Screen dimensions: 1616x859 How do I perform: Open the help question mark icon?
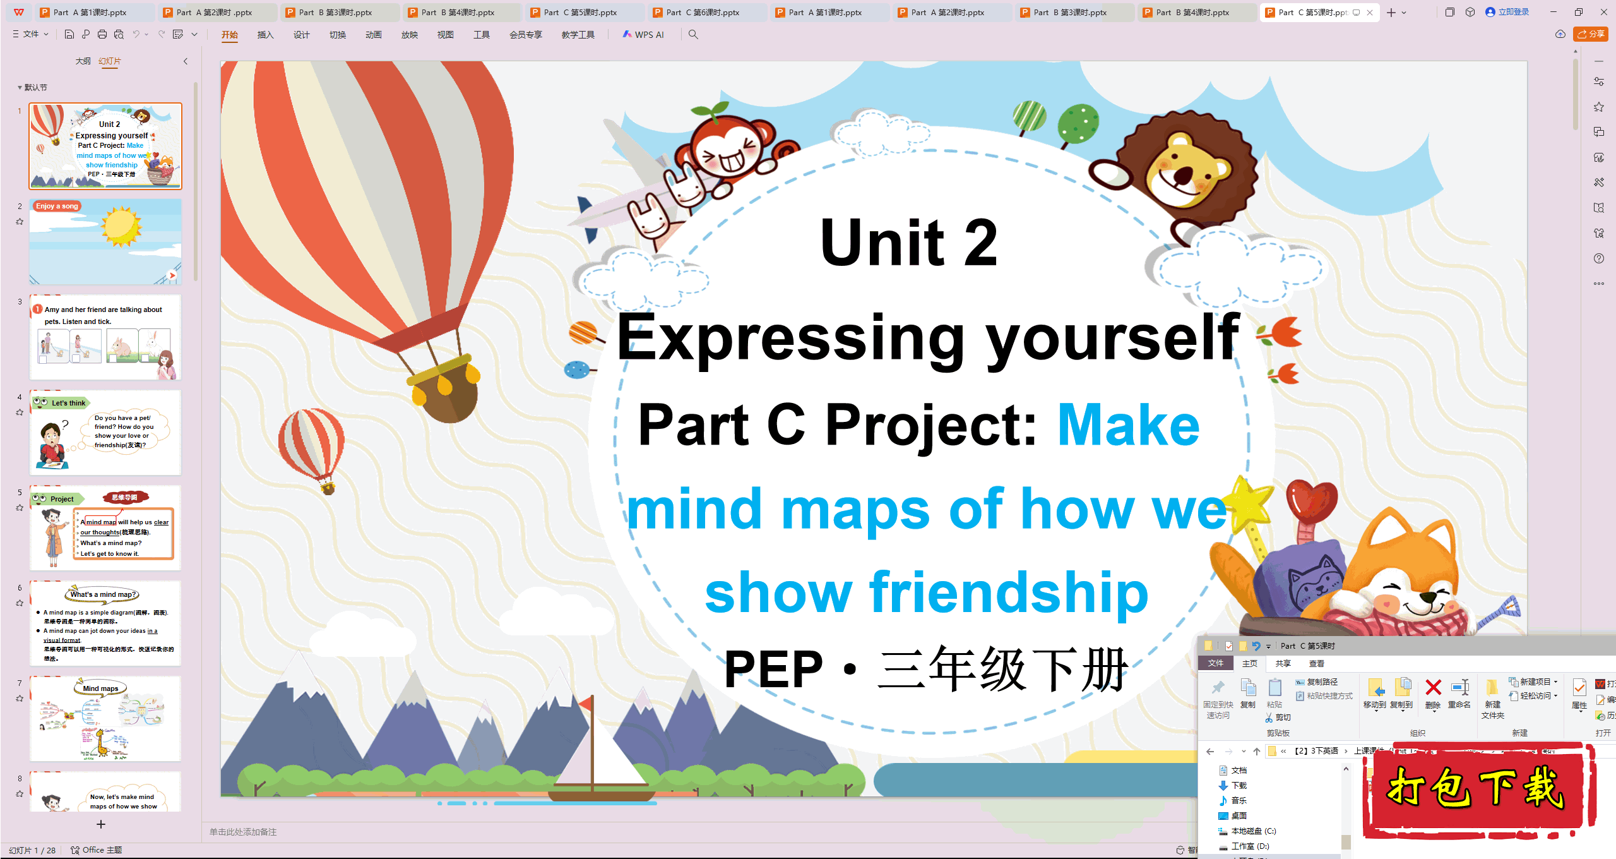(1599, 258)
